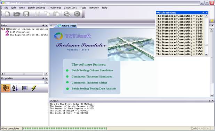The image size is (215, 131).
Task: Pin the Watch Window panel
Action: click(x=203, y=13)
